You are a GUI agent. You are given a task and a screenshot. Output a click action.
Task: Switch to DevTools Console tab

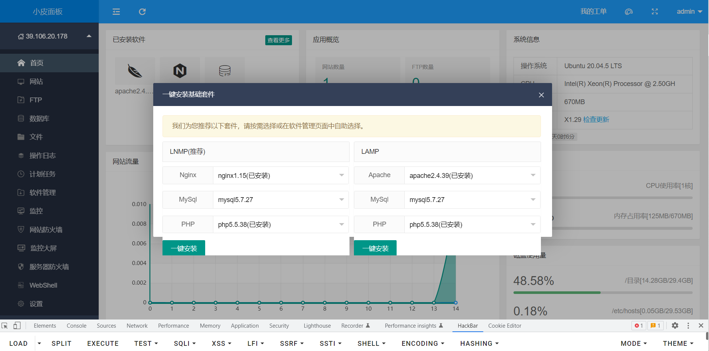pyautogui.click(x=76, y=325)
